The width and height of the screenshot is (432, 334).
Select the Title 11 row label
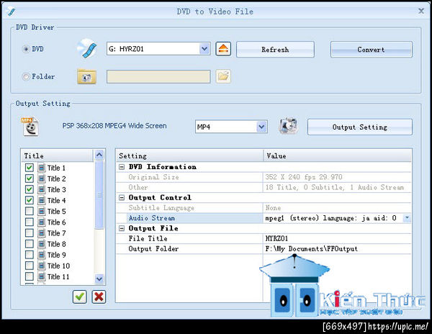(x=58, y=276)
